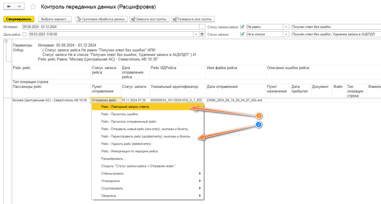Choose Рейс - Удалить рейс (deleted-entry)
Viewport: 381px width, 204px height.
[126, 144]
